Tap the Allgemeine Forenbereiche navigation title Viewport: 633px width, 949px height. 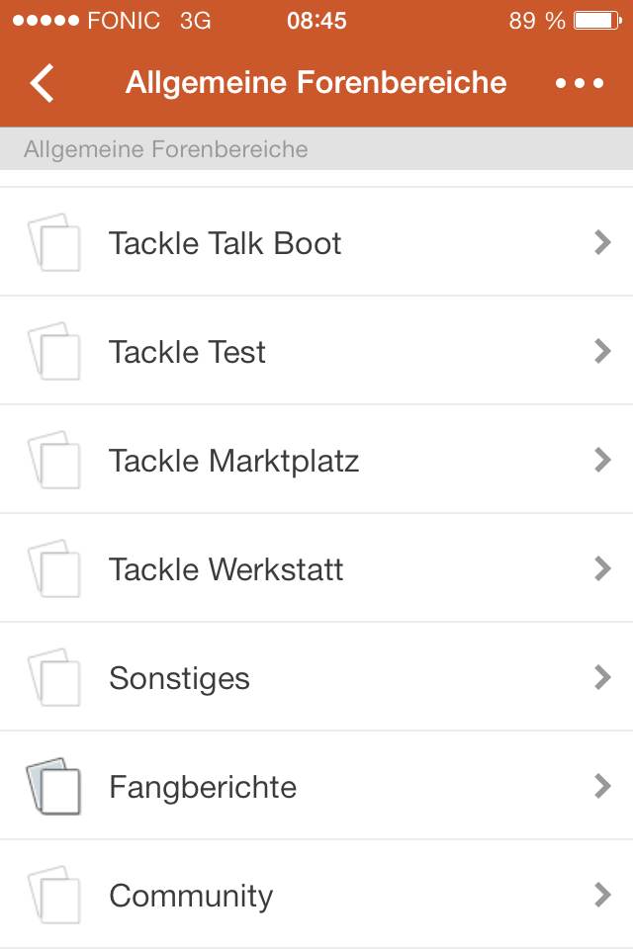(x=316, y=83)
